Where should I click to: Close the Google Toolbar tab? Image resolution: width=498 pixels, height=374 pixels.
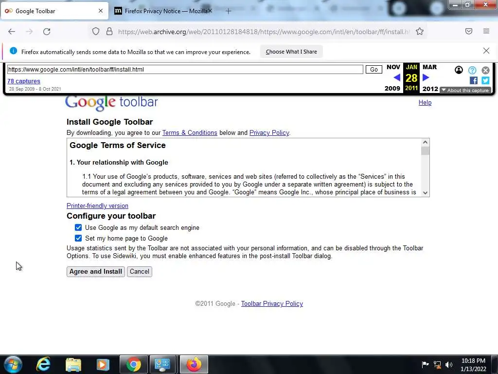tap(101, 11)
